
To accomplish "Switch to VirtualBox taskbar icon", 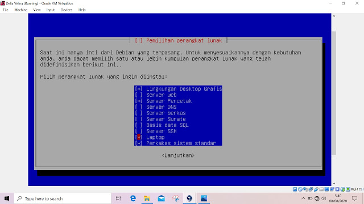I will 189,198.
